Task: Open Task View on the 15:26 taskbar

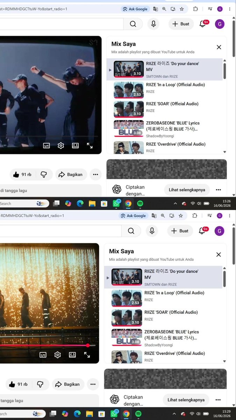Action: pos(57,203)
